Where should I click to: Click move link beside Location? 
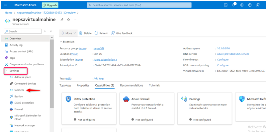click(74, 54)
